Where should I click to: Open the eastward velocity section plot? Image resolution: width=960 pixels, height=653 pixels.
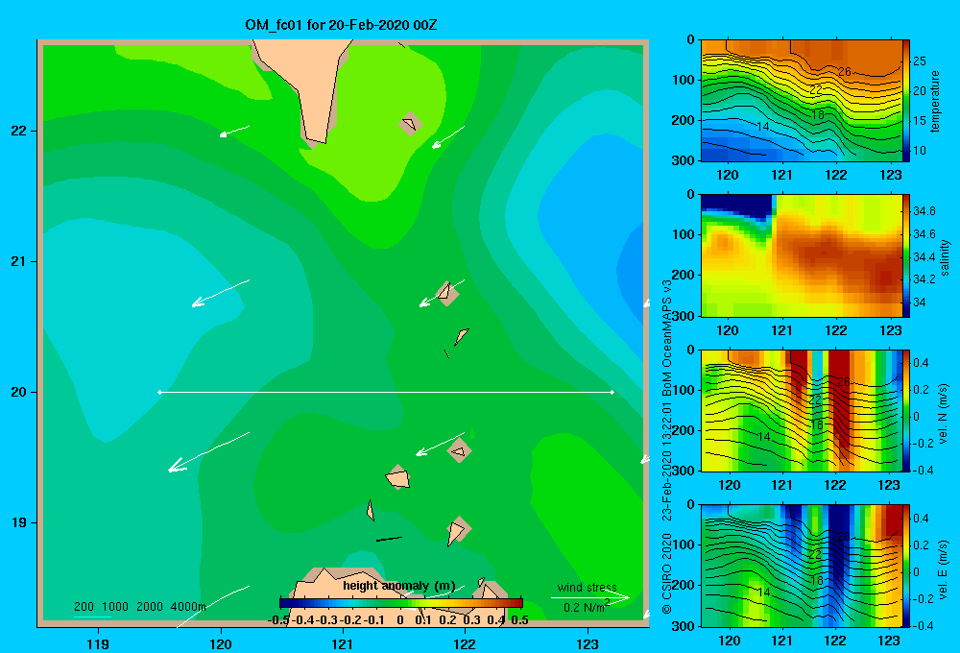(801, 566)
